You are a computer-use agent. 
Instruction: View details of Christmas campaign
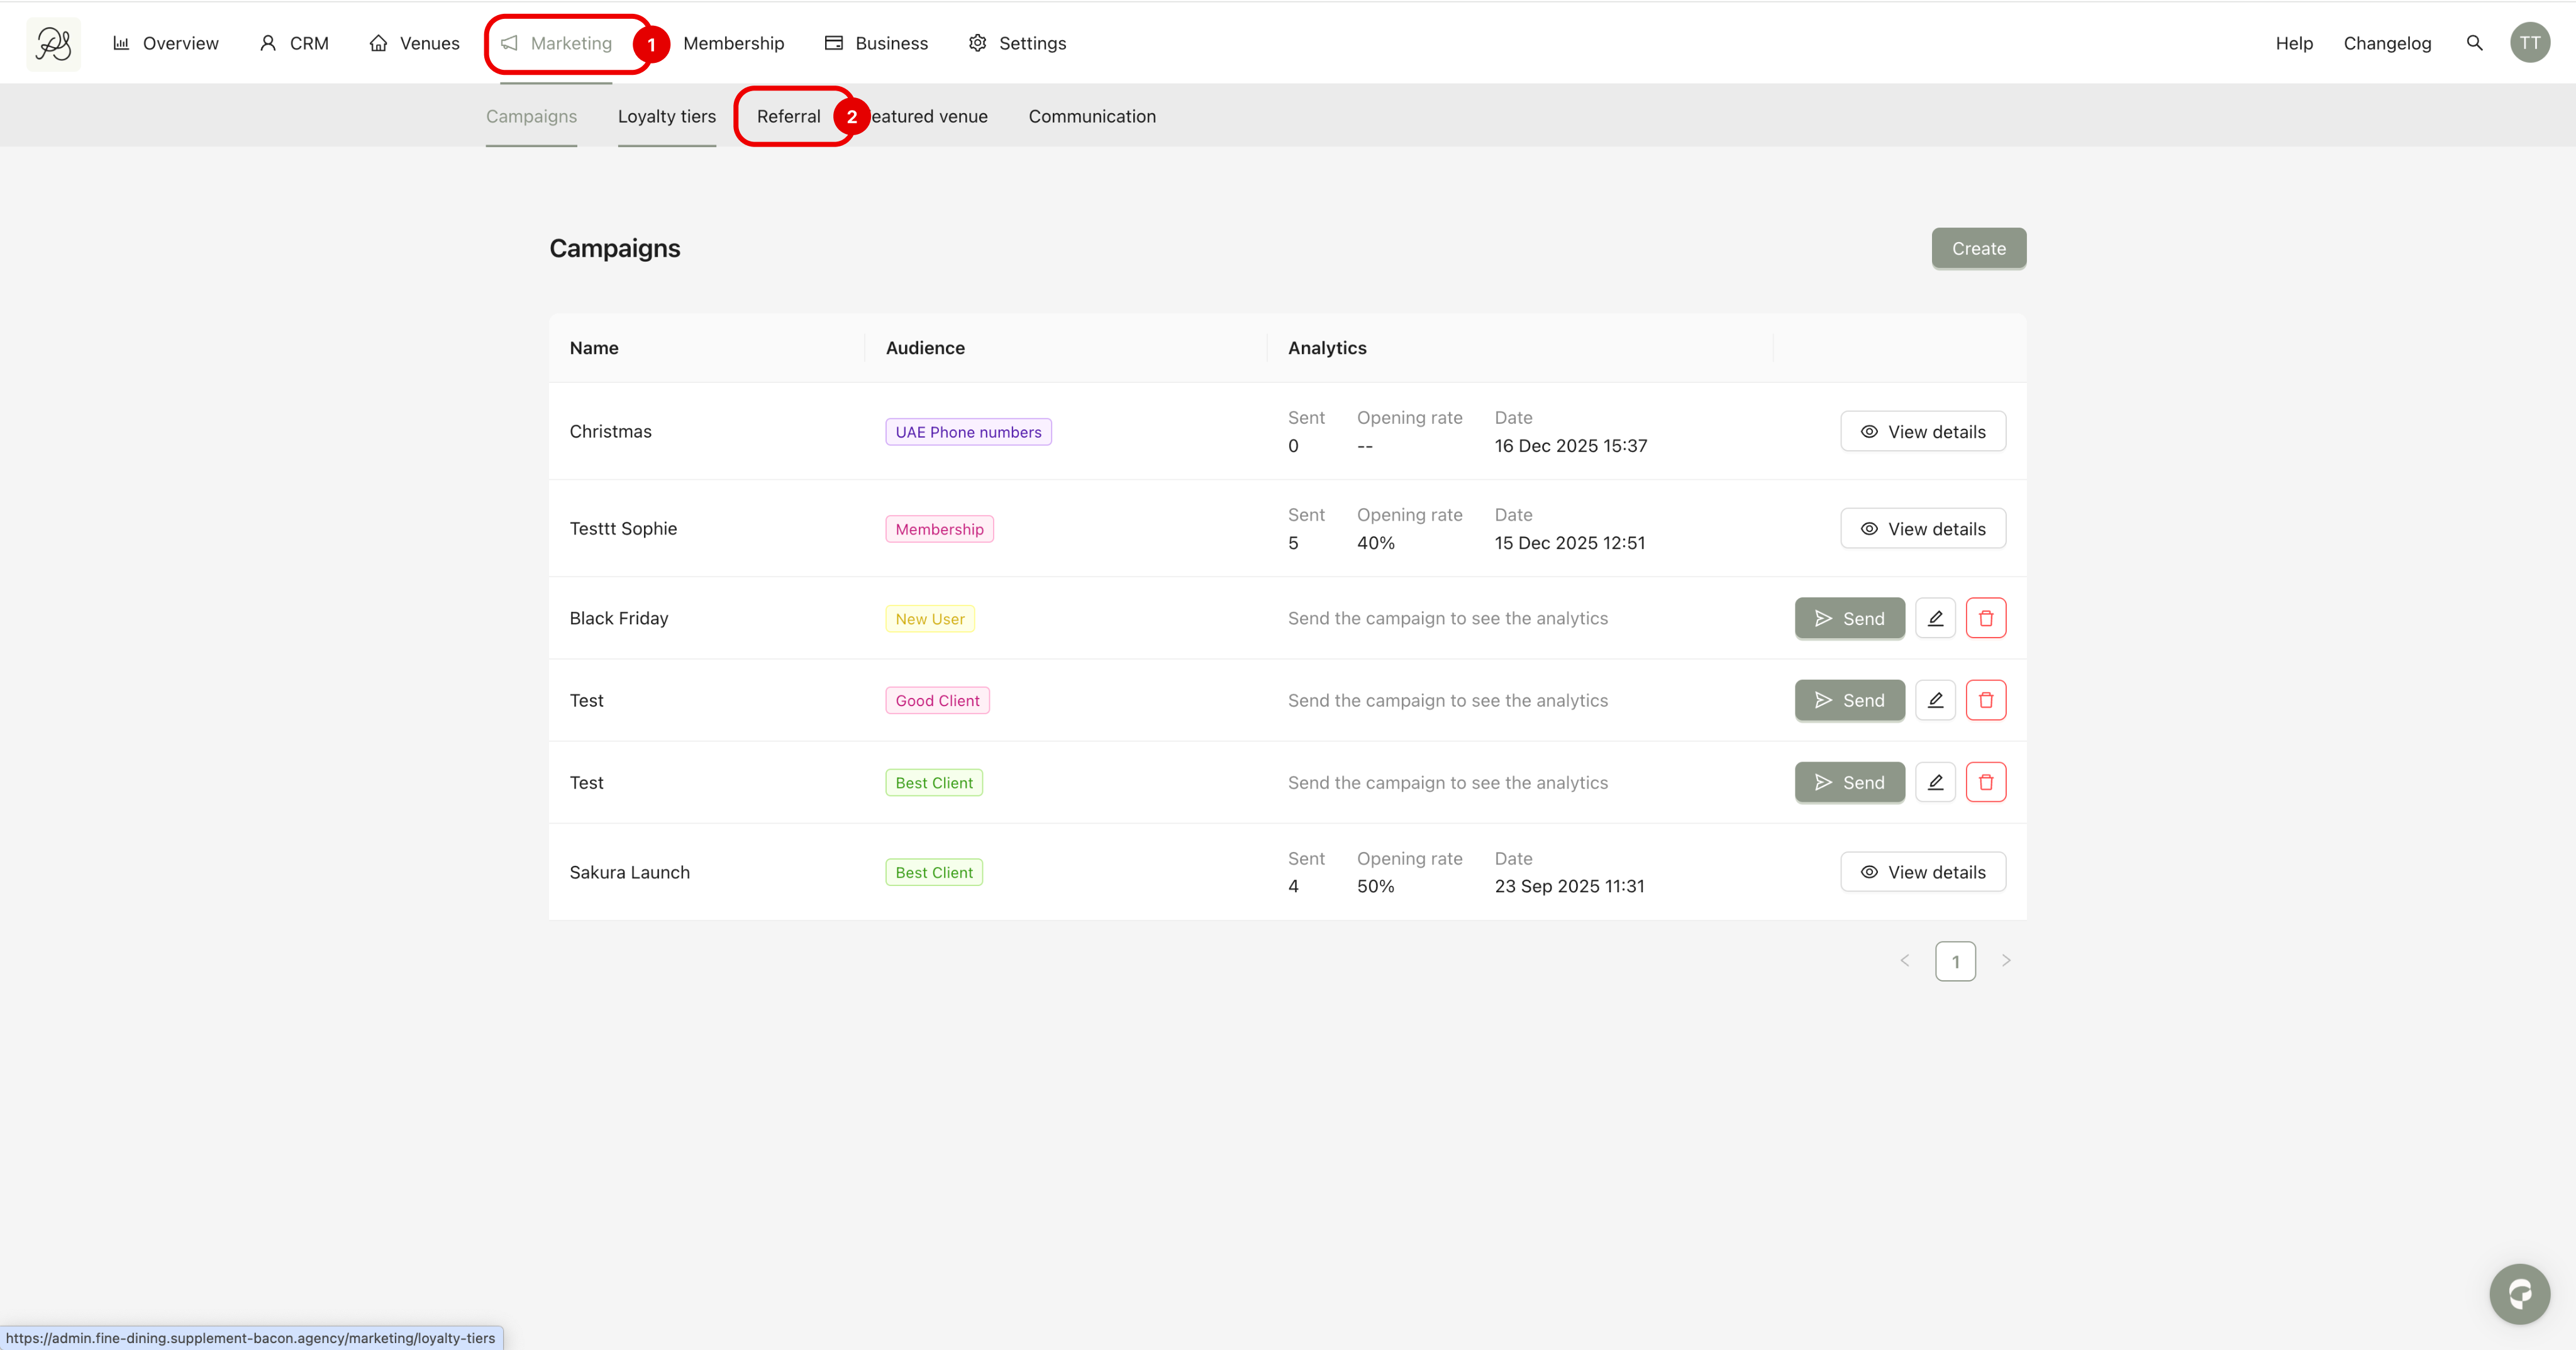click(1922, 432)
